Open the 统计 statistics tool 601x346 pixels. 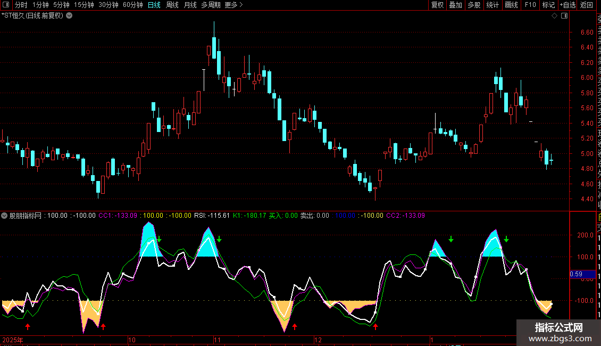coord(493,5)
